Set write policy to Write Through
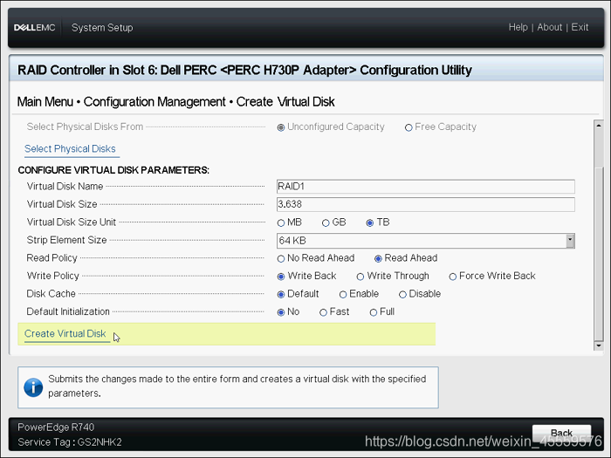 point(360,277)
